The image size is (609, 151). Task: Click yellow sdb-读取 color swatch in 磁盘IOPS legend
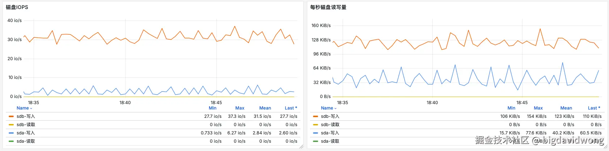coord(11,125)
